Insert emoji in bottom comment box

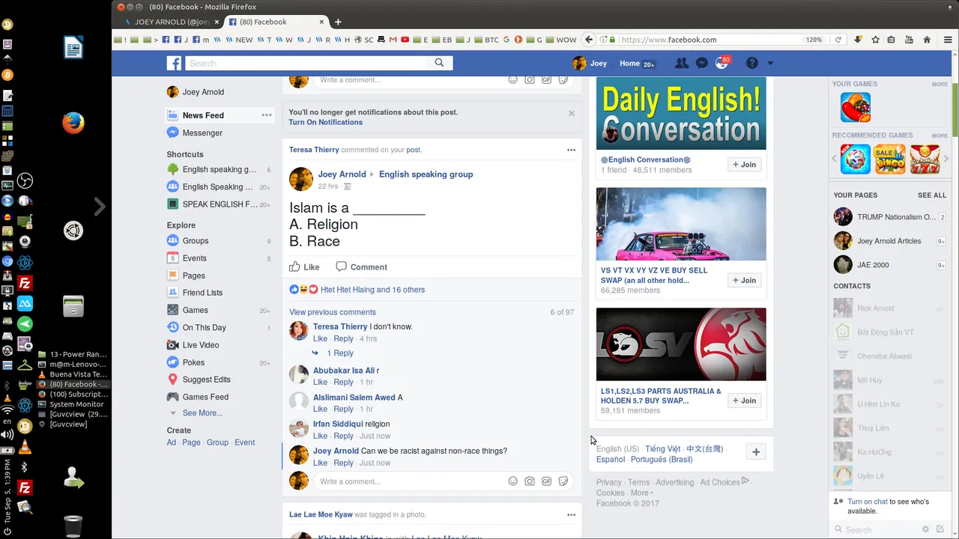513,481
